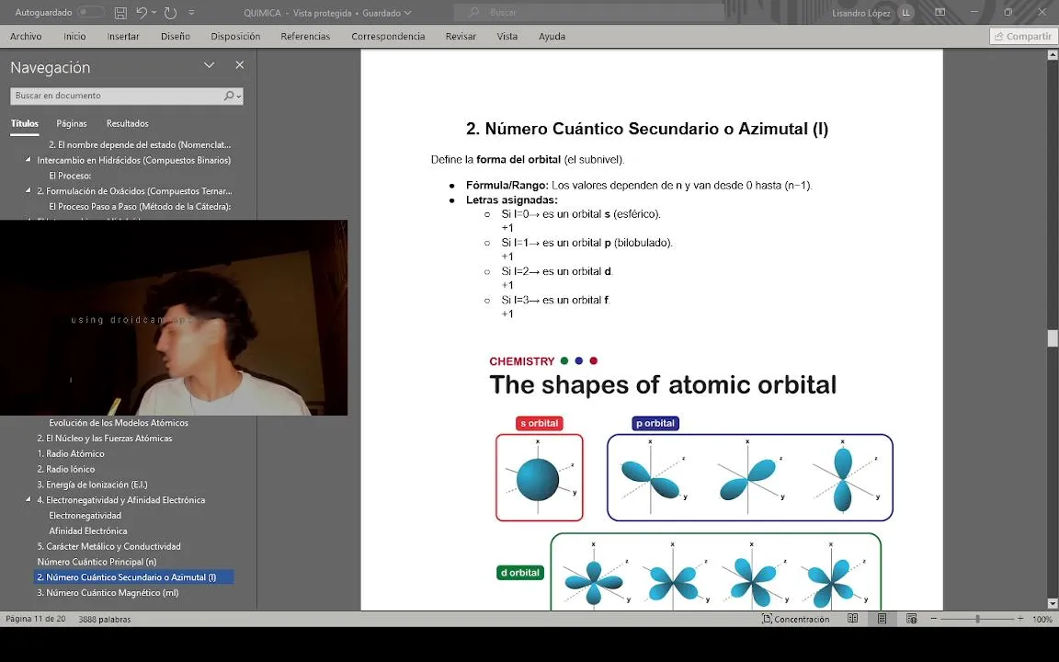Switch to Print Layout view icon
Image resolution: width=1059 pixels, height=662 pixels.
point(882,619)
